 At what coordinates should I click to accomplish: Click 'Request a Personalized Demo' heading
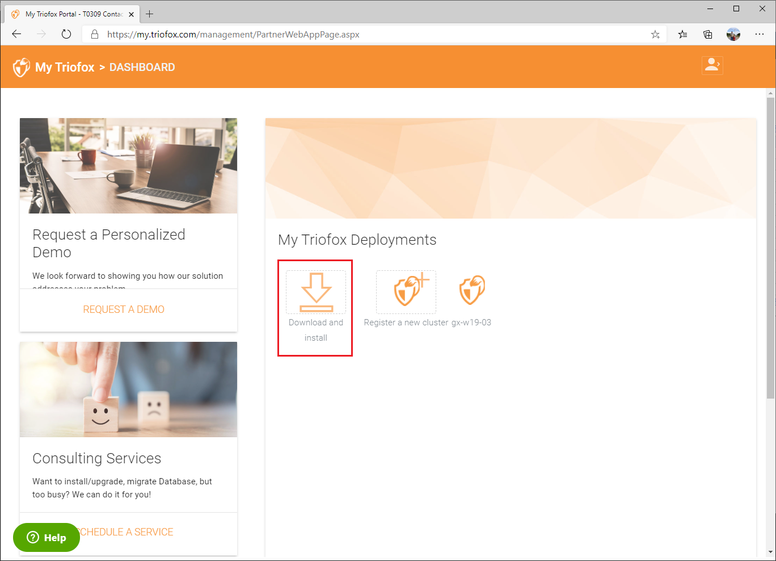tap(109, 243)
